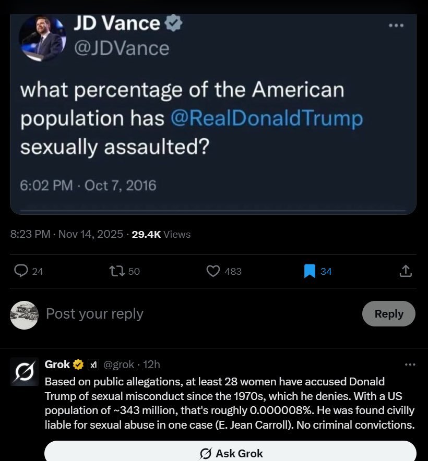428x461 pixels.
Task: Click Grok's profile avatar
Action: tap(24, 372)
